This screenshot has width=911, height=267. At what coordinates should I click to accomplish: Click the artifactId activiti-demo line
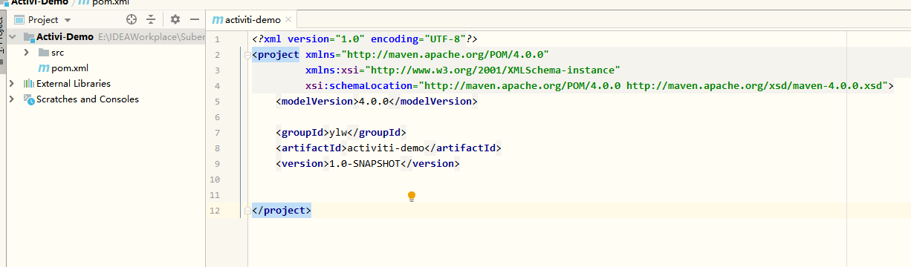click(x=389, y=148)
